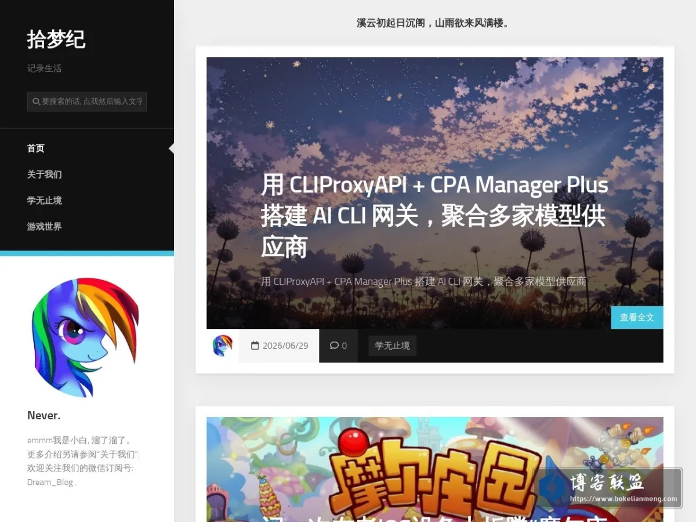Open 游戏世界 menu item
This screenshot has height=522, width=696.
tap(45, 227)
